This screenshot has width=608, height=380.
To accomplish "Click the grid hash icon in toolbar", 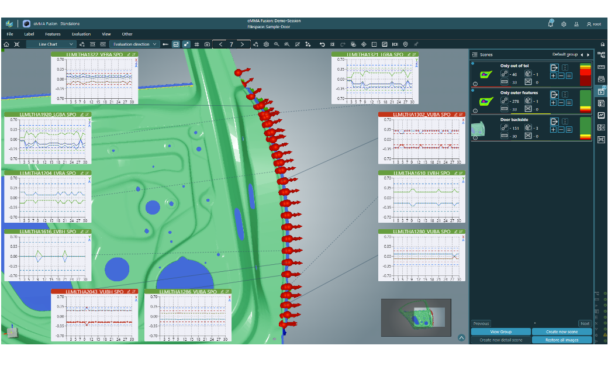I will 196,44.
